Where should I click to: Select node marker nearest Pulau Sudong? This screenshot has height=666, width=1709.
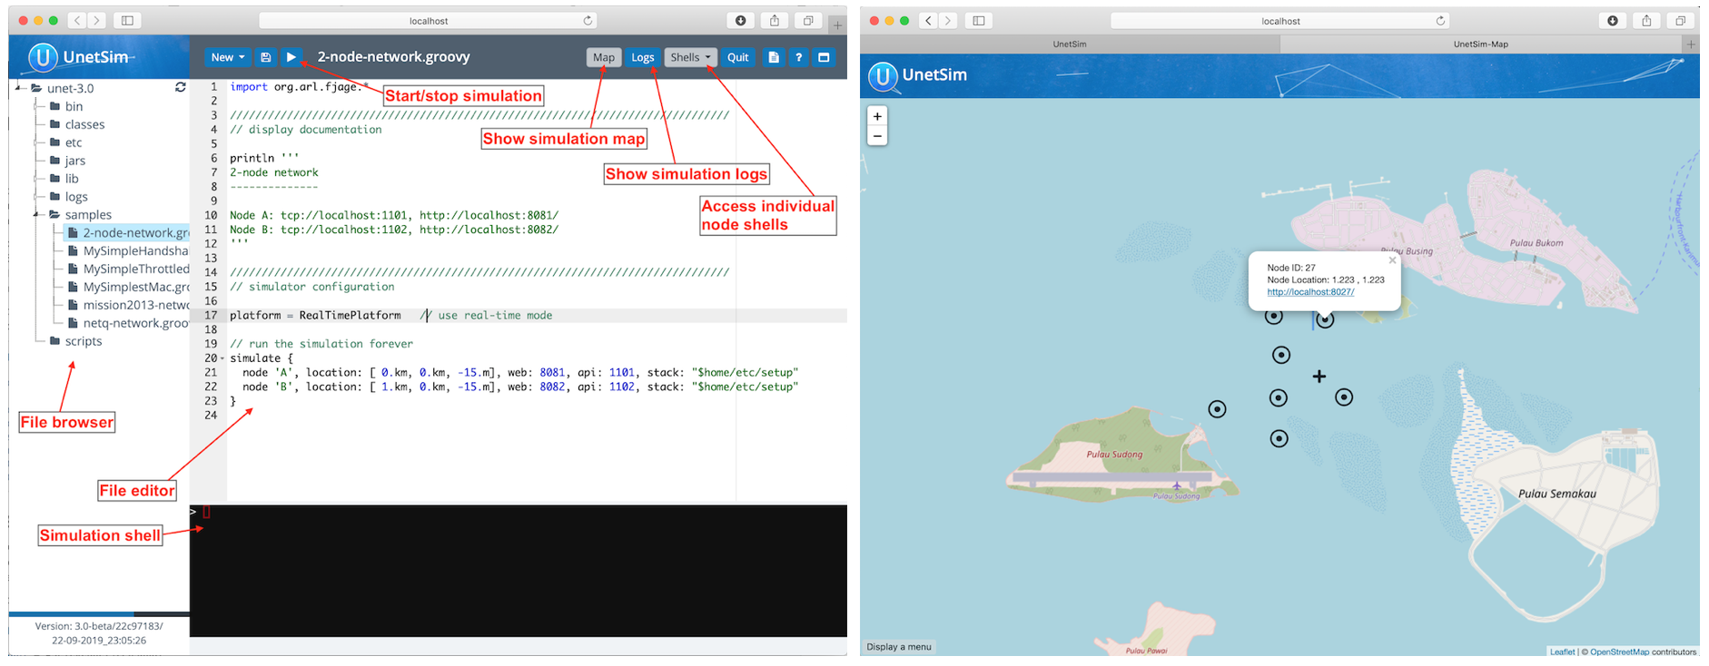(x=1217, y=409)
